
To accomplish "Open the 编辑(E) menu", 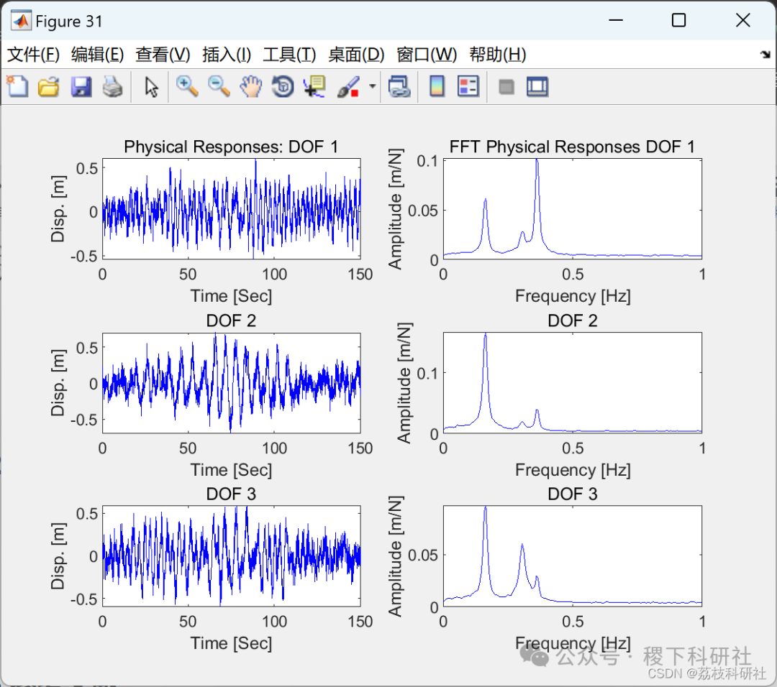I will pyautogui.click(x=97, y=55).
